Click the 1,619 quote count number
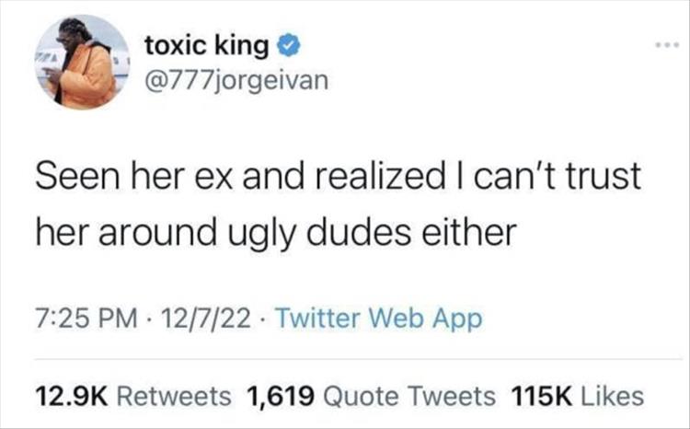Screen dimensions: 690x429 [282, 395]
